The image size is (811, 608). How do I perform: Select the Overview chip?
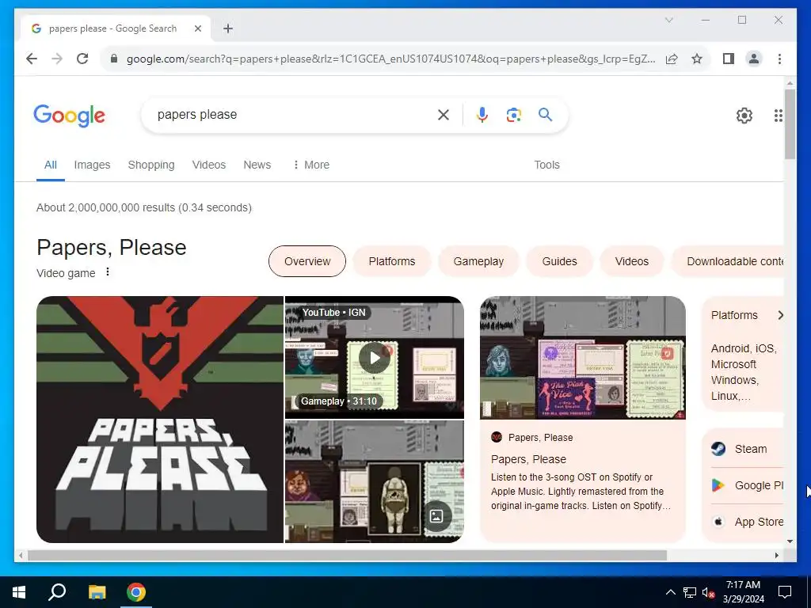pos(307,261)
